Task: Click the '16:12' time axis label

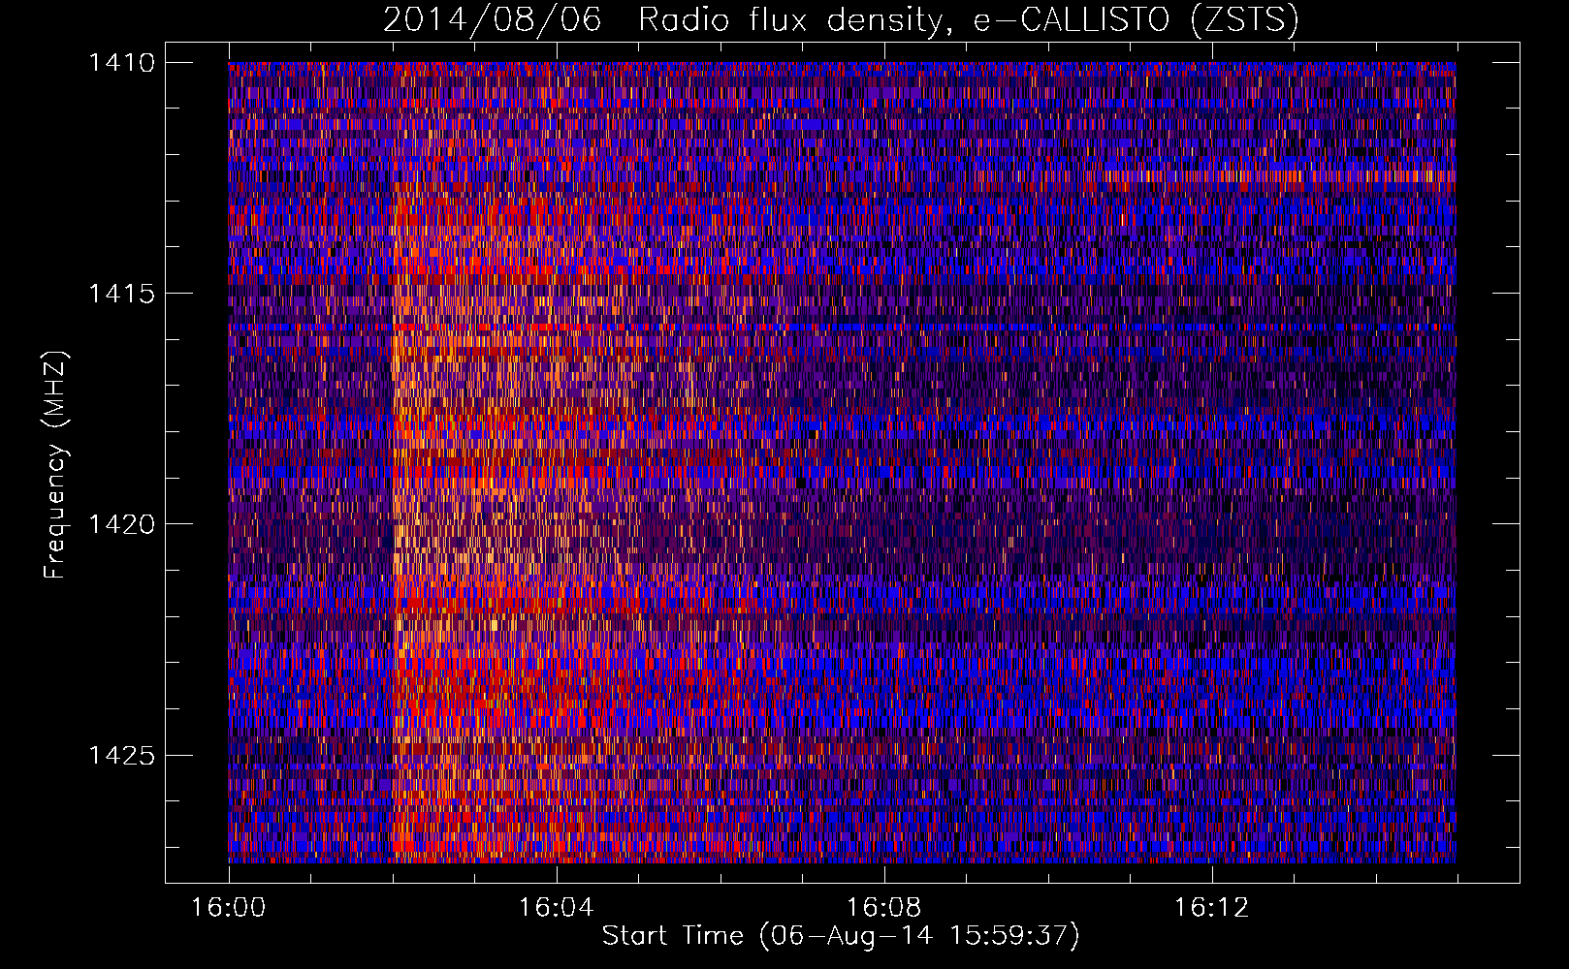Action: tap(1212, 908)
